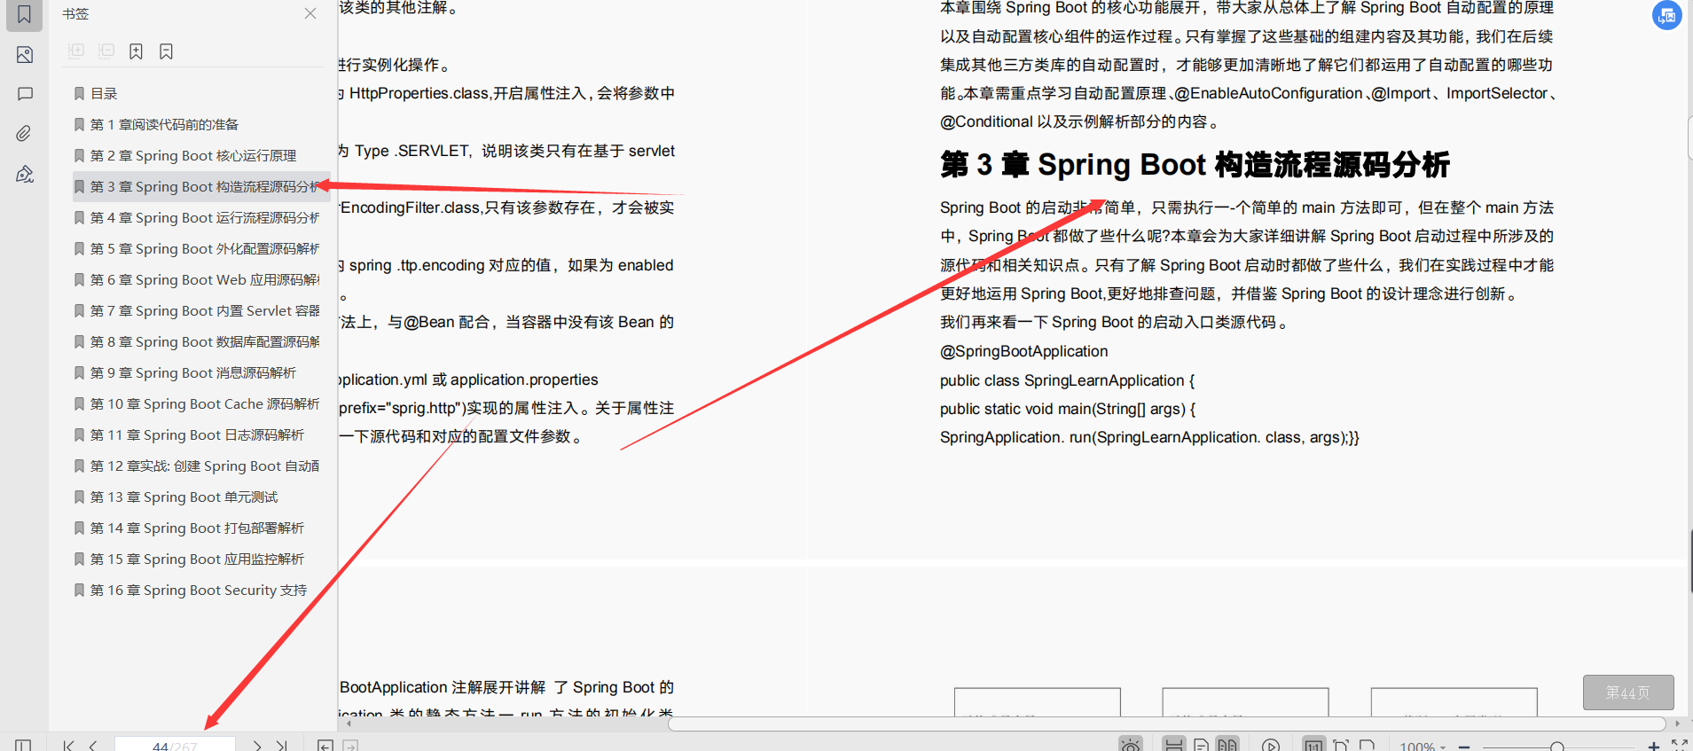Click the 书签 panel title

(x=75, y=13)
